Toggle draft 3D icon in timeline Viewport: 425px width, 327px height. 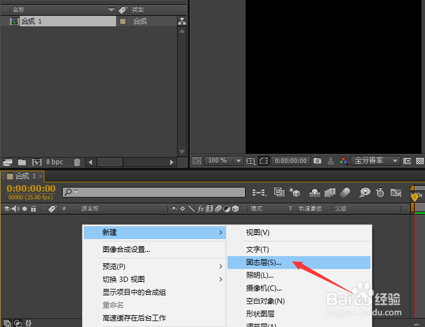(294, 192)
